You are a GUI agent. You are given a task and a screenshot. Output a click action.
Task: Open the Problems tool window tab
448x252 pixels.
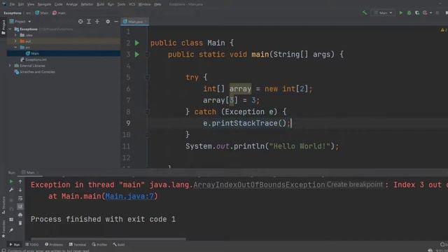pos(54,244)
